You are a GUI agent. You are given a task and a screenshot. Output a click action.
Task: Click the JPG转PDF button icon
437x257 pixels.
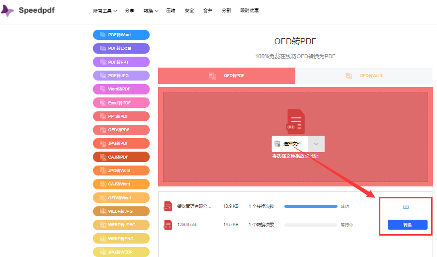coord(103,143)
